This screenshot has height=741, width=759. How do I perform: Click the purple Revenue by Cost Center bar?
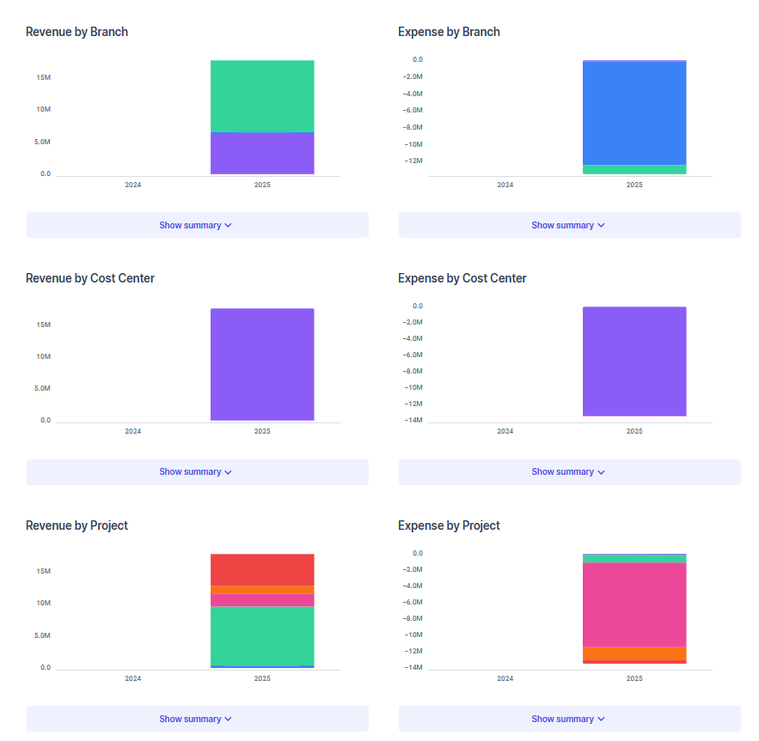[262, 364]
